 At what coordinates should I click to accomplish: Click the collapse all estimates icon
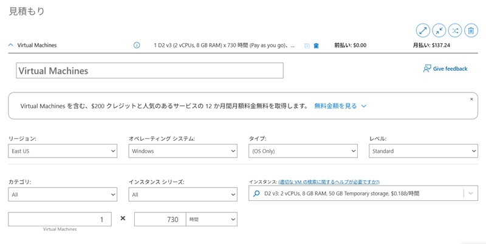pyautogui.click(x=439, y=30)
